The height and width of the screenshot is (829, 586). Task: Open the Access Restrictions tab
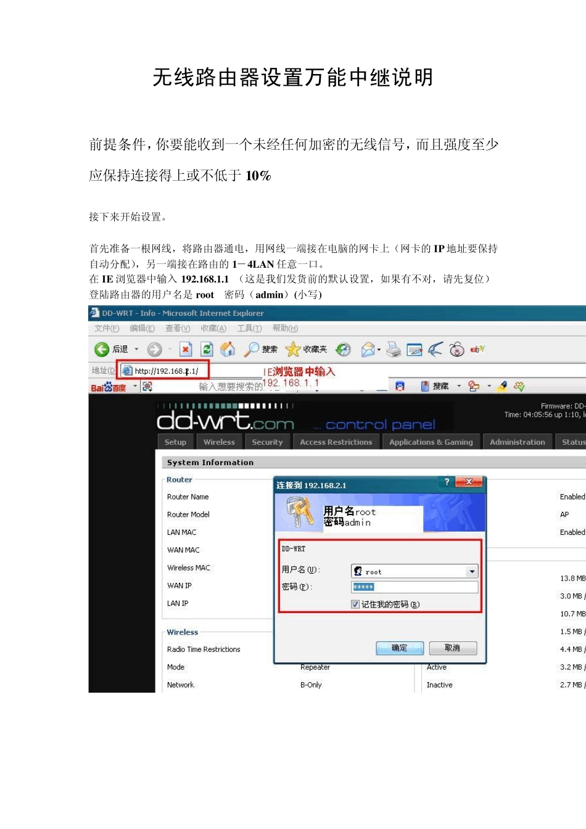[x=336, y=442]
